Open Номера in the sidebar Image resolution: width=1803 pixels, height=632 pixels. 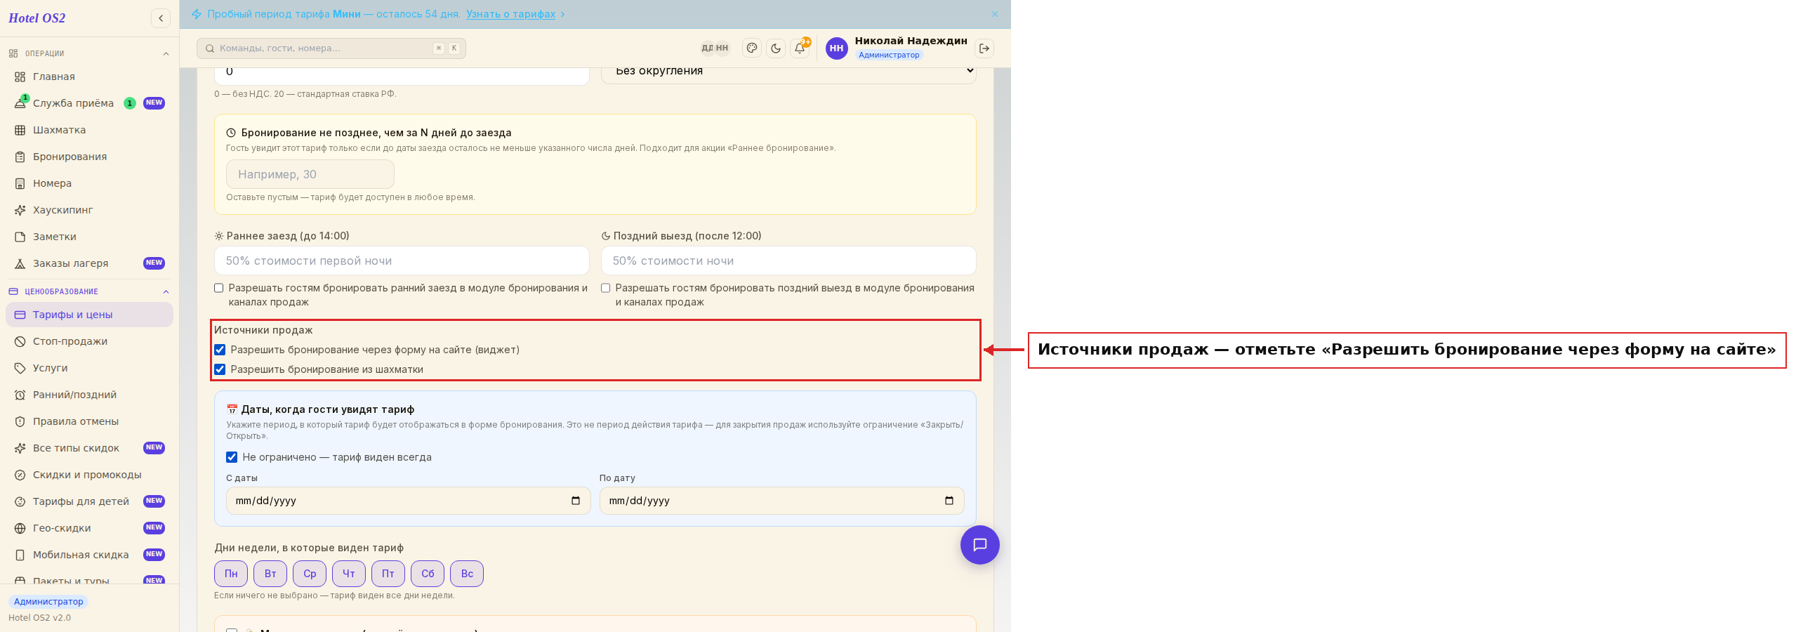[x=89, y=183]
